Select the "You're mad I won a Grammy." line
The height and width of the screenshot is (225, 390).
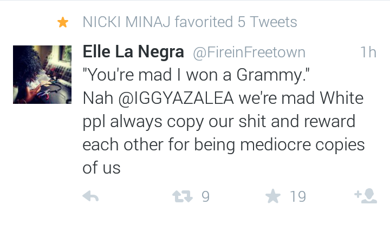click(x=196, y=75)
